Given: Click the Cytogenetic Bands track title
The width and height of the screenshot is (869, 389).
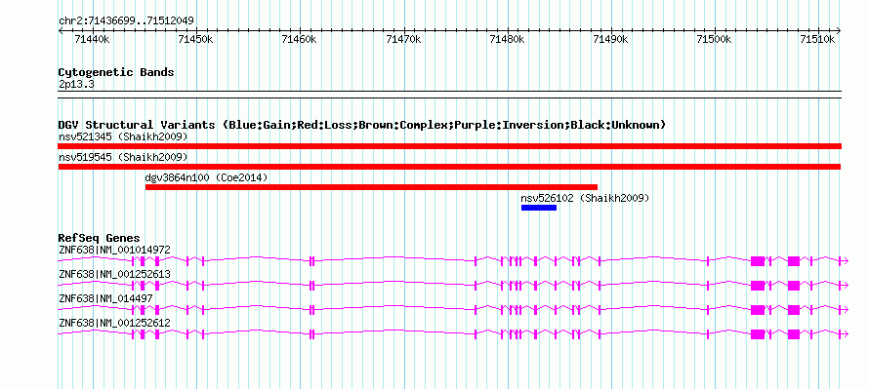Looking at the screenshot, I should 116,72.
